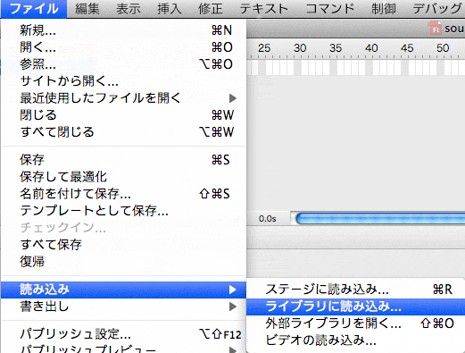Click frame 40 on the timeline ruler
This screenshot has width=465, height=353.
pos(371,48)
